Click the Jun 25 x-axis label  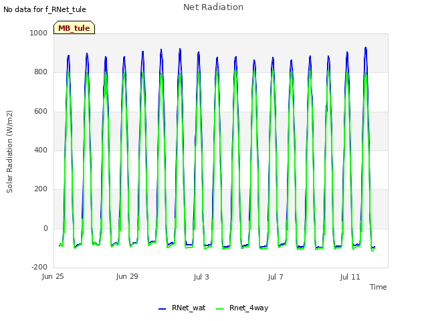53,276
